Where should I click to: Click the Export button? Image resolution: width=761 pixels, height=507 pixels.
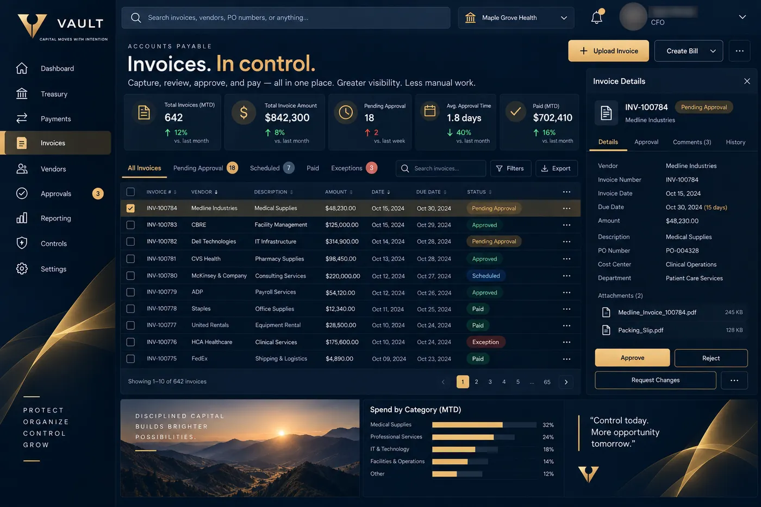(x=556, y=168)
